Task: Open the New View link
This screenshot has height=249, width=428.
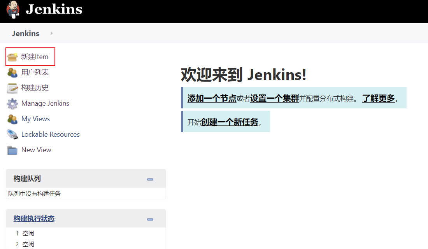Action: (36, 150)
